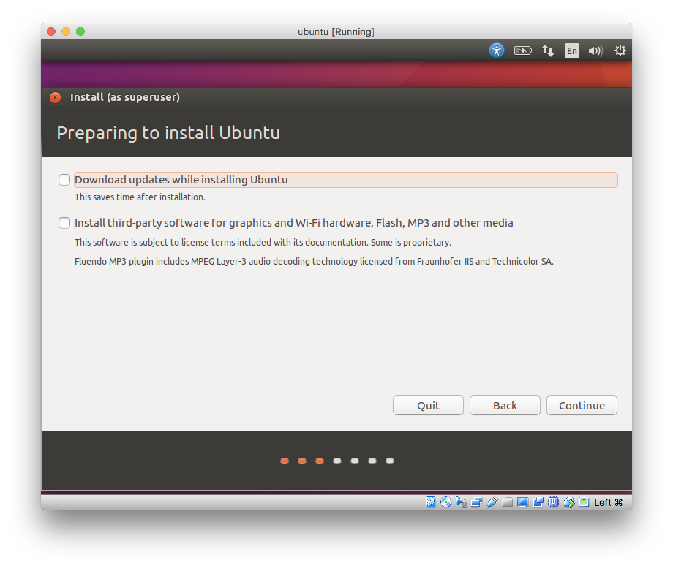Viewport: 673px width, 568px height.
Task: Click the VirtualBox hard disk activity icon
Action: [x=431, y=502]
